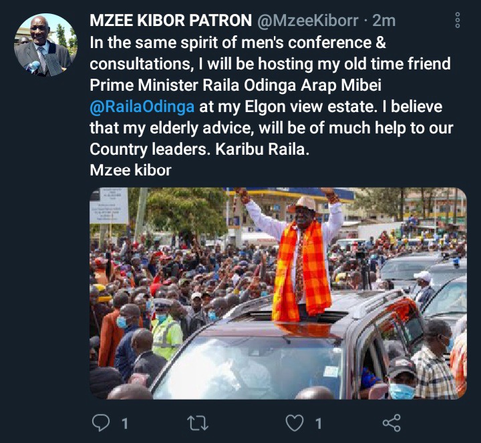Click the 'Mzee kibor' signature line
The width and height of the screenshot is (481, 443).
tap(130, 170)
